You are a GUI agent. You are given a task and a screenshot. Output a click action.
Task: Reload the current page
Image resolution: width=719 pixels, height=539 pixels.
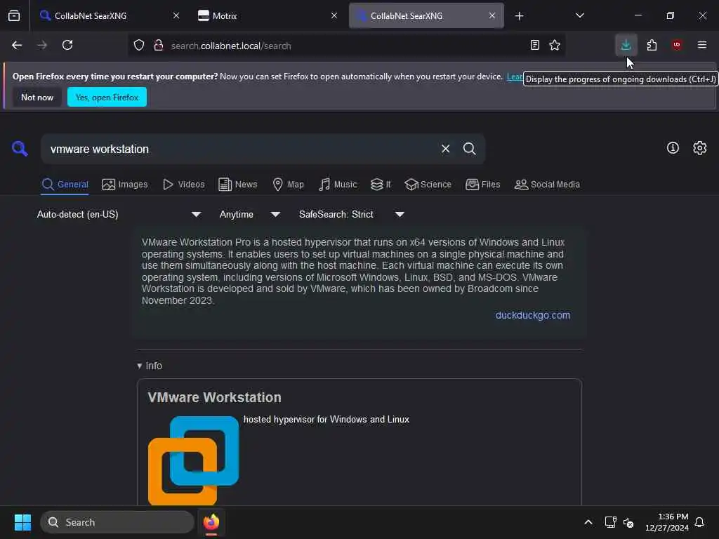tap(67, 45)
